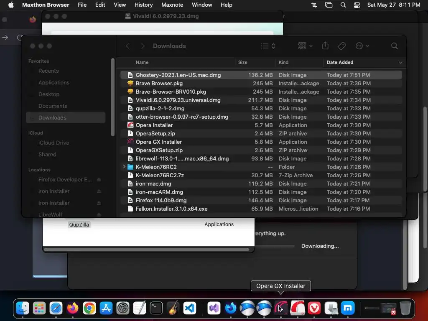This screenshot has height=321, width=428.
Task: Open the History menu
Action: coord(144,5)
